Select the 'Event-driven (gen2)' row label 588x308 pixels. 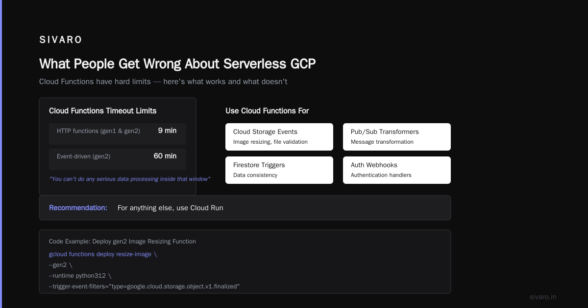click(x=83, y=156)
